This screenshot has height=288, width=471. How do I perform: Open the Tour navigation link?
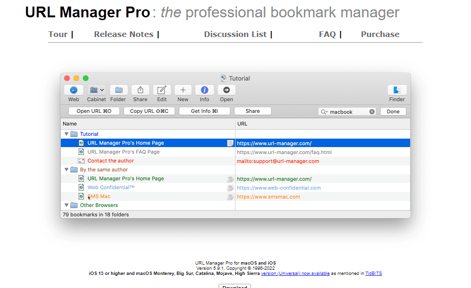point(58,34)
